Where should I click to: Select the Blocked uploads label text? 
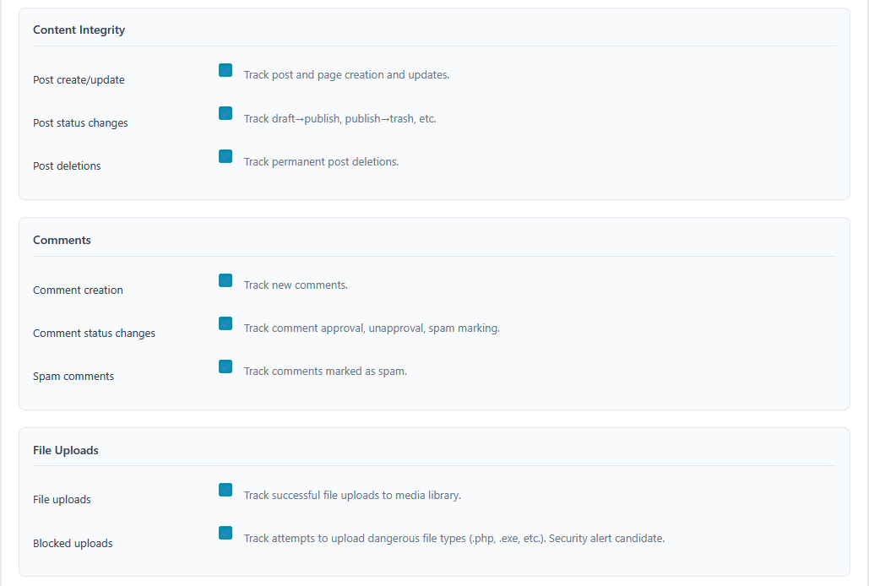[x=73, y=543]
